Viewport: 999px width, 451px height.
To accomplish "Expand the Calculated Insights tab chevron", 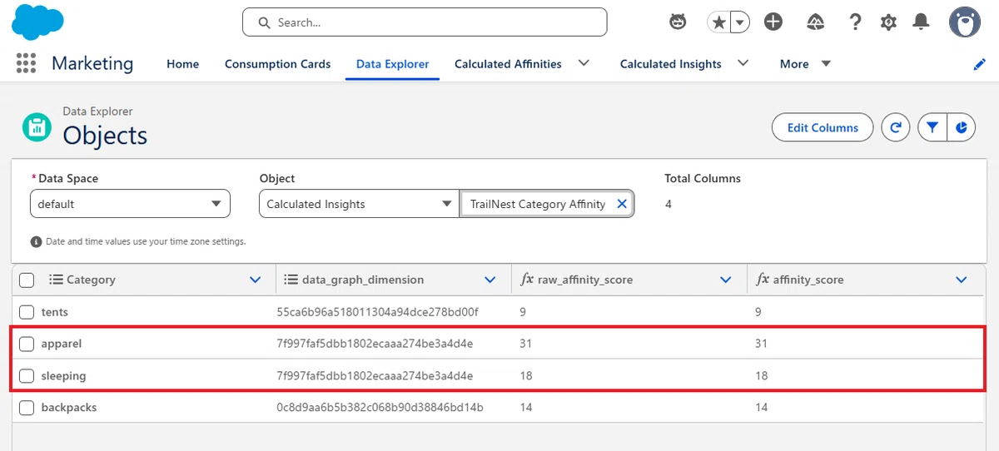I will pos(743,63).
